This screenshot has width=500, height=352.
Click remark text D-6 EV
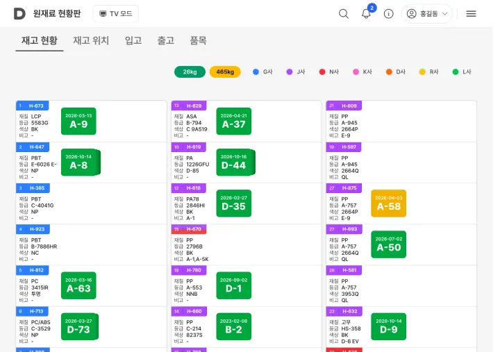(350, 341)
